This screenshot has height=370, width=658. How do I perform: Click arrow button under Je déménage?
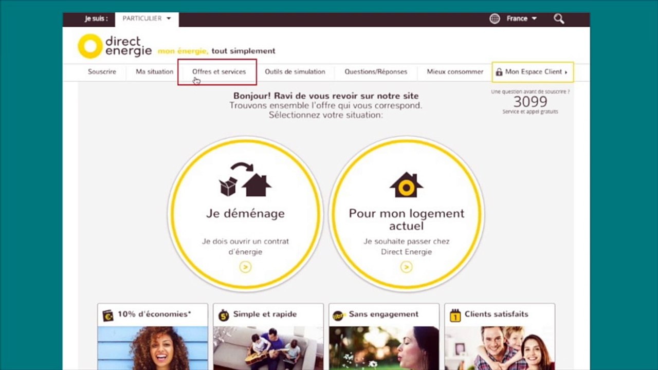tap(245, 267)
